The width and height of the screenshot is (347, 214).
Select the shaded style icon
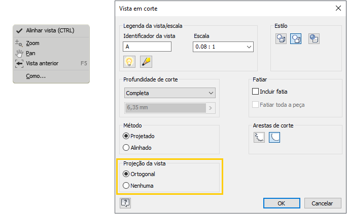click(314, 38)
